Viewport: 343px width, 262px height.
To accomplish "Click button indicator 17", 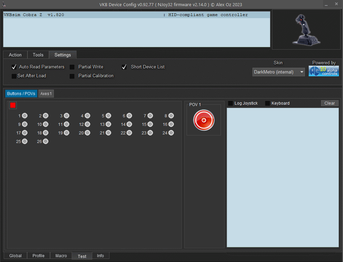I will pyautogui.click(x=25, y=133).
